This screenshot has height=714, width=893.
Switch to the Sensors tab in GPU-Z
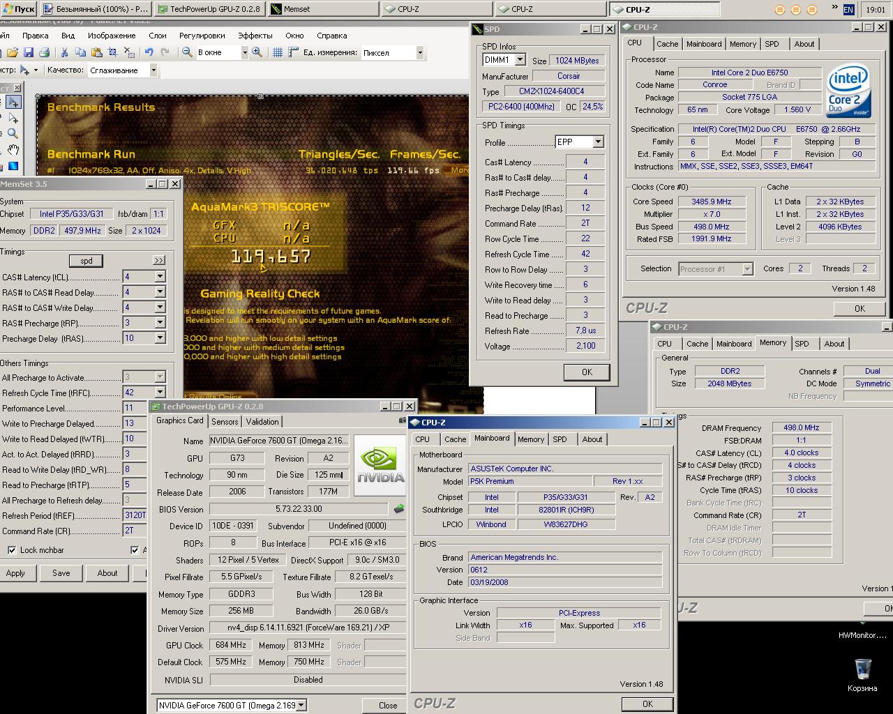tap(225, 421)
